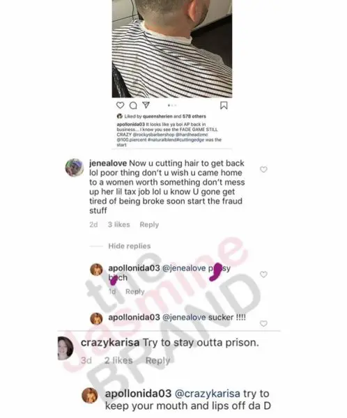Viewport: 347px width, 418px height.
Task: Like jenealove's comment heart
Action: pos(263,169)
